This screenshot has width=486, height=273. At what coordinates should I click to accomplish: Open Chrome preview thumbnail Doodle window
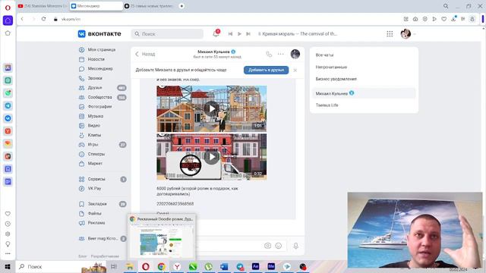tap(162, 237)
